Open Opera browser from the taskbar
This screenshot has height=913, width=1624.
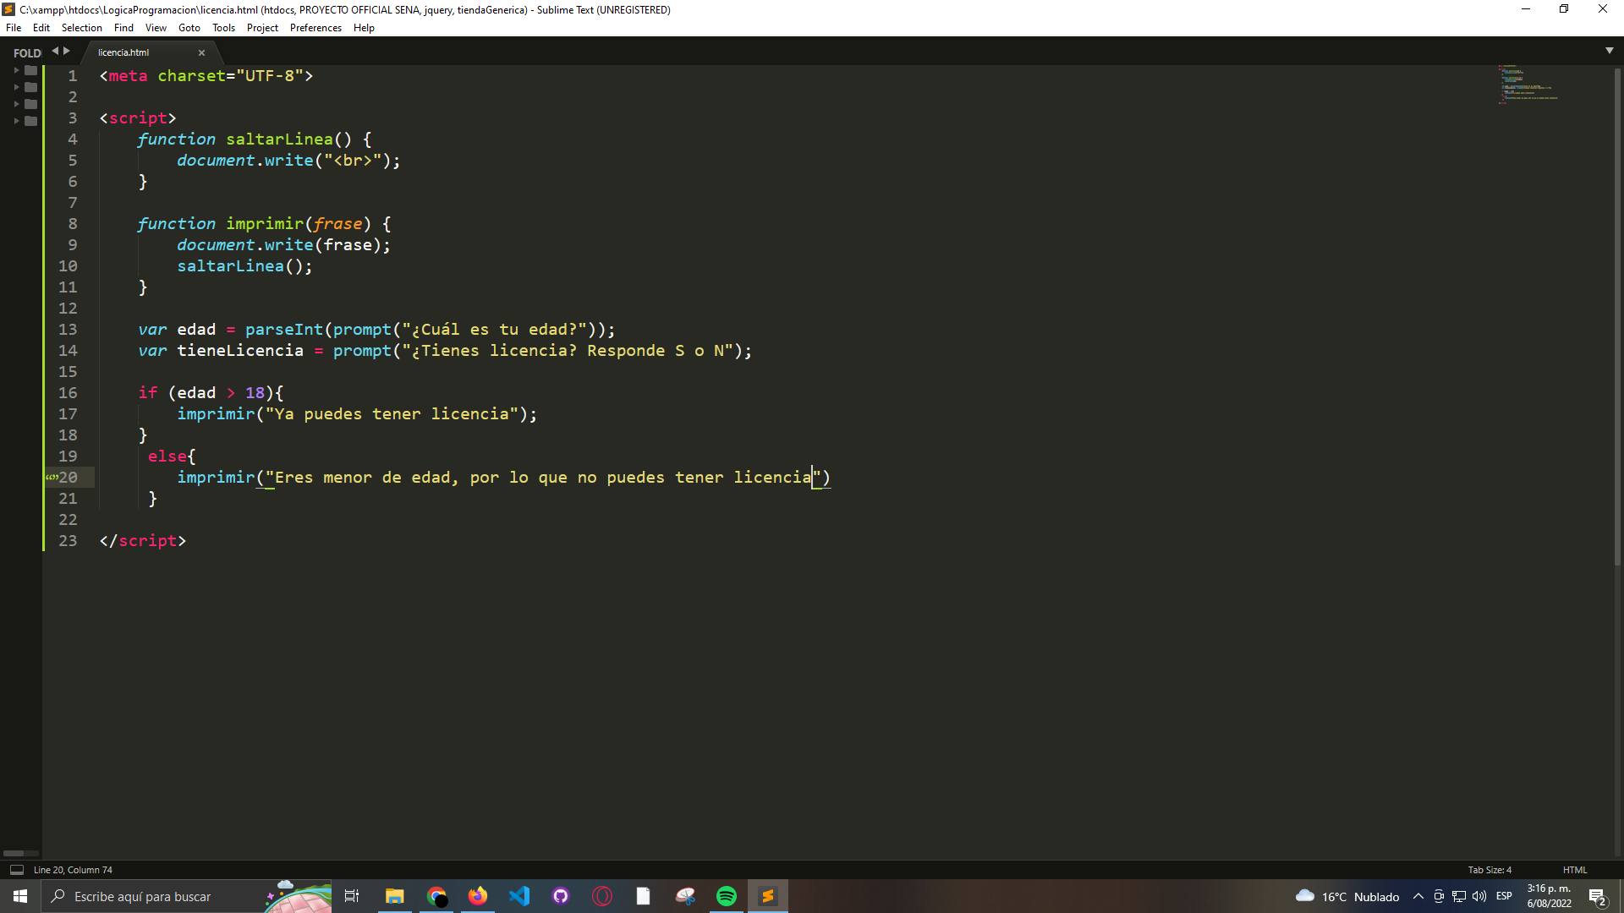602,896
